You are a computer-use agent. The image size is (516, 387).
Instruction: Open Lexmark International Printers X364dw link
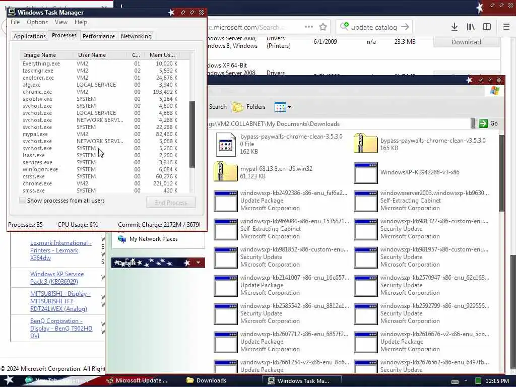click(x=61, y=250)
